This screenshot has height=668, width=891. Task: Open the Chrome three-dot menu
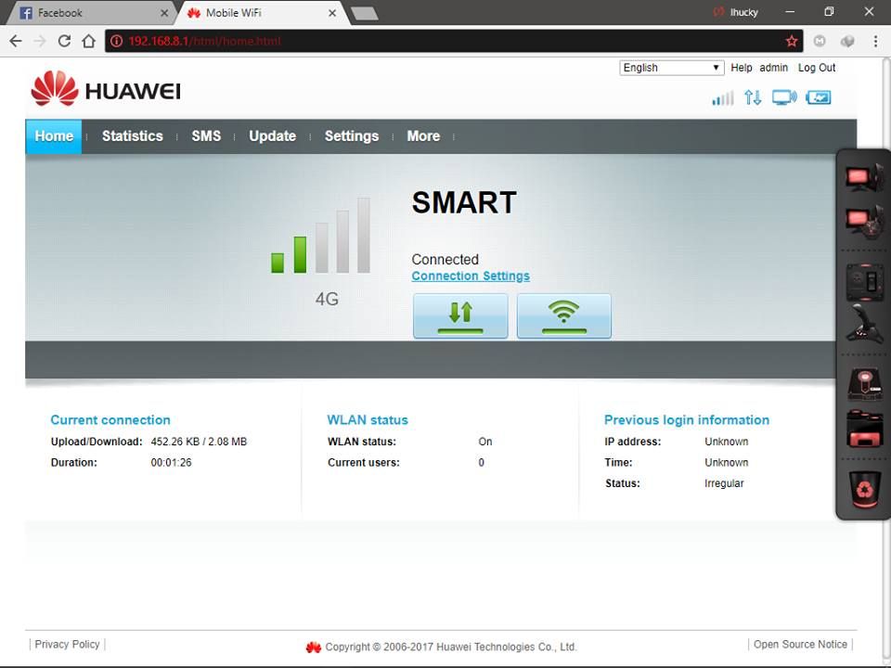[x=875, y=41]
